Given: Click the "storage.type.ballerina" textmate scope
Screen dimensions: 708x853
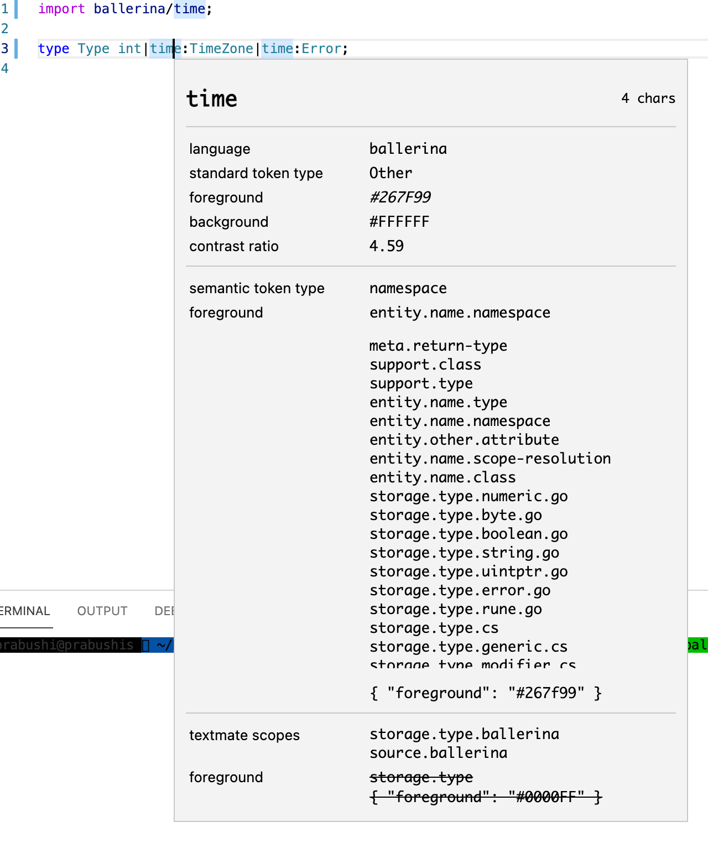Looking at the screenshot, I should click(464, 734).
